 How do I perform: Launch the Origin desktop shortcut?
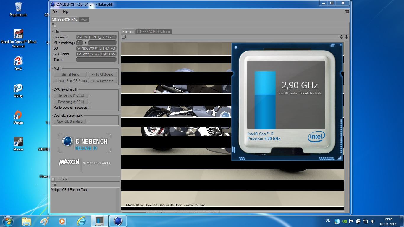pos(18,117)
